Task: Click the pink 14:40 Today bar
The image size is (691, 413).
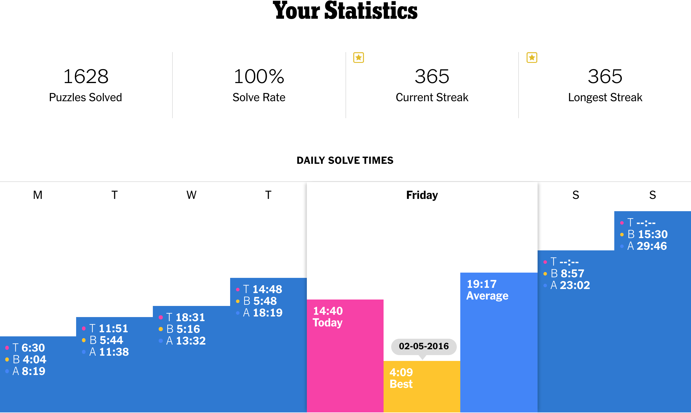Action: point(345,357)
